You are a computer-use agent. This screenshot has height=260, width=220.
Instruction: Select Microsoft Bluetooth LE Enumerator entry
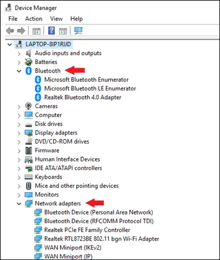tap(90, 88)
